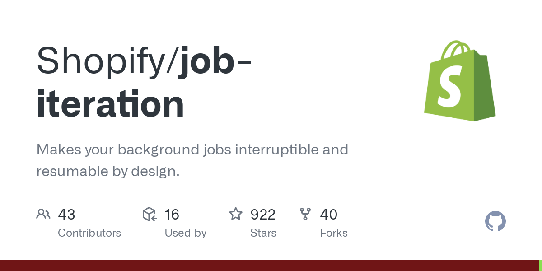The image size is (542, 271).
Task: Click the bold 'job-' text in title
Action: coord(215,61)
